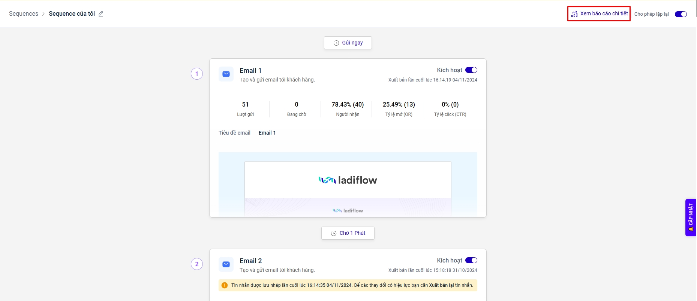Click the clock icon in Gửi ngay
This screenshot has height=301, width=697.
click(336, 43)
